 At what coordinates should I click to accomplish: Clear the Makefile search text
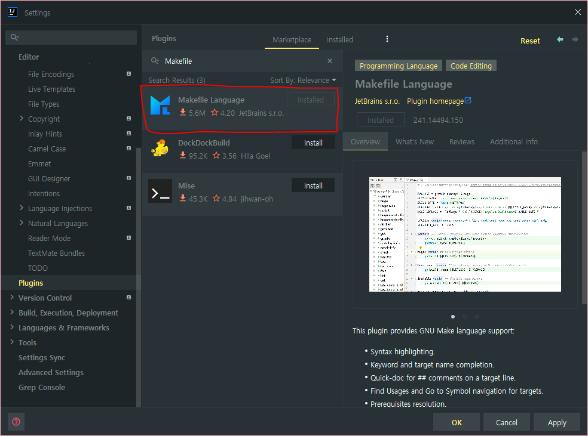pos(330,61)
